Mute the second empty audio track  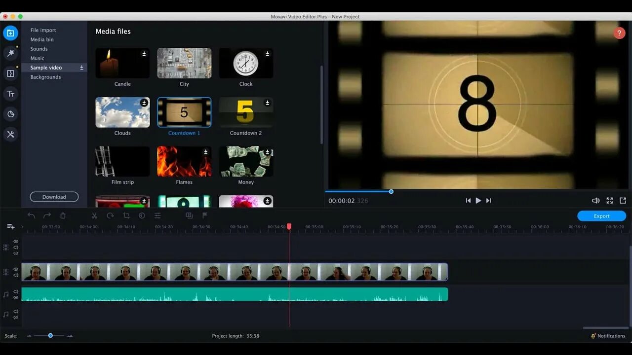pyautogui.click(x=16, y=312)
